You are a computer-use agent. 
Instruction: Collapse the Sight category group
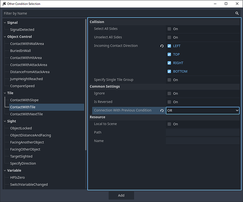click(x=4, y=121)
